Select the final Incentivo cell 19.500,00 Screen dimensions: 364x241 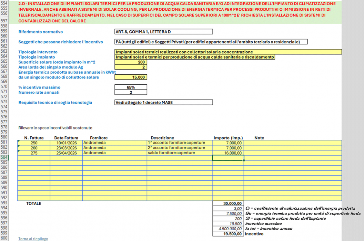(228, 234)
